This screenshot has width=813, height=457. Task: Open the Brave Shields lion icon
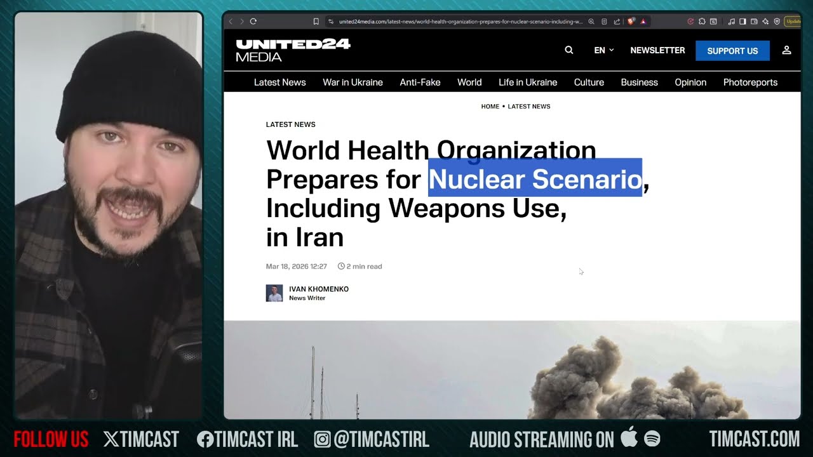tap(631, 22)
